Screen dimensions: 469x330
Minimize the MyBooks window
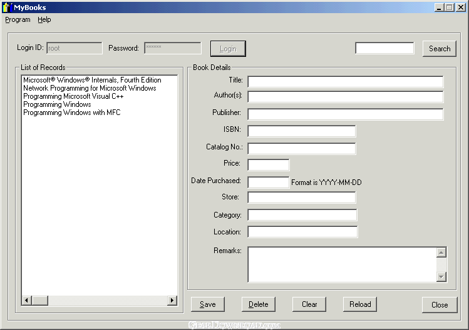(439, 7)
